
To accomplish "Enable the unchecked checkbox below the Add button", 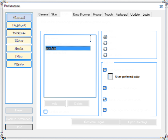I will point(46,112).
